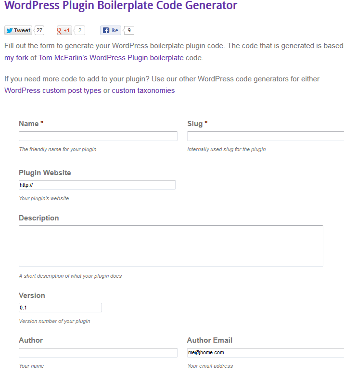This screenshot has width=344, height=386.
Task: Click into the Plugin Website URL field
Action: tap(97, 185)
